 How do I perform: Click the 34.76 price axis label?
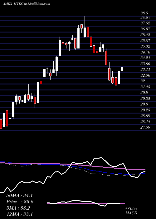tap(145, 52)
